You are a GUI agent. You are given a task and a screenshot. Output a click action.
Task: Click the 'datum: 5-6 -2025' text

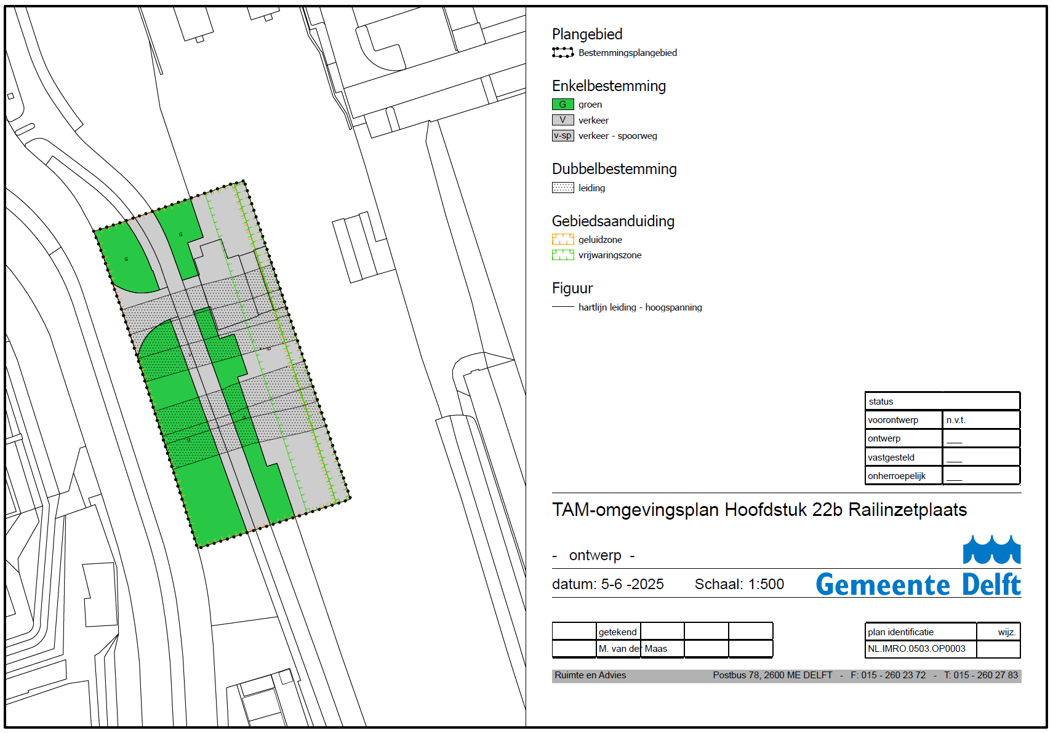click(608, 584)
